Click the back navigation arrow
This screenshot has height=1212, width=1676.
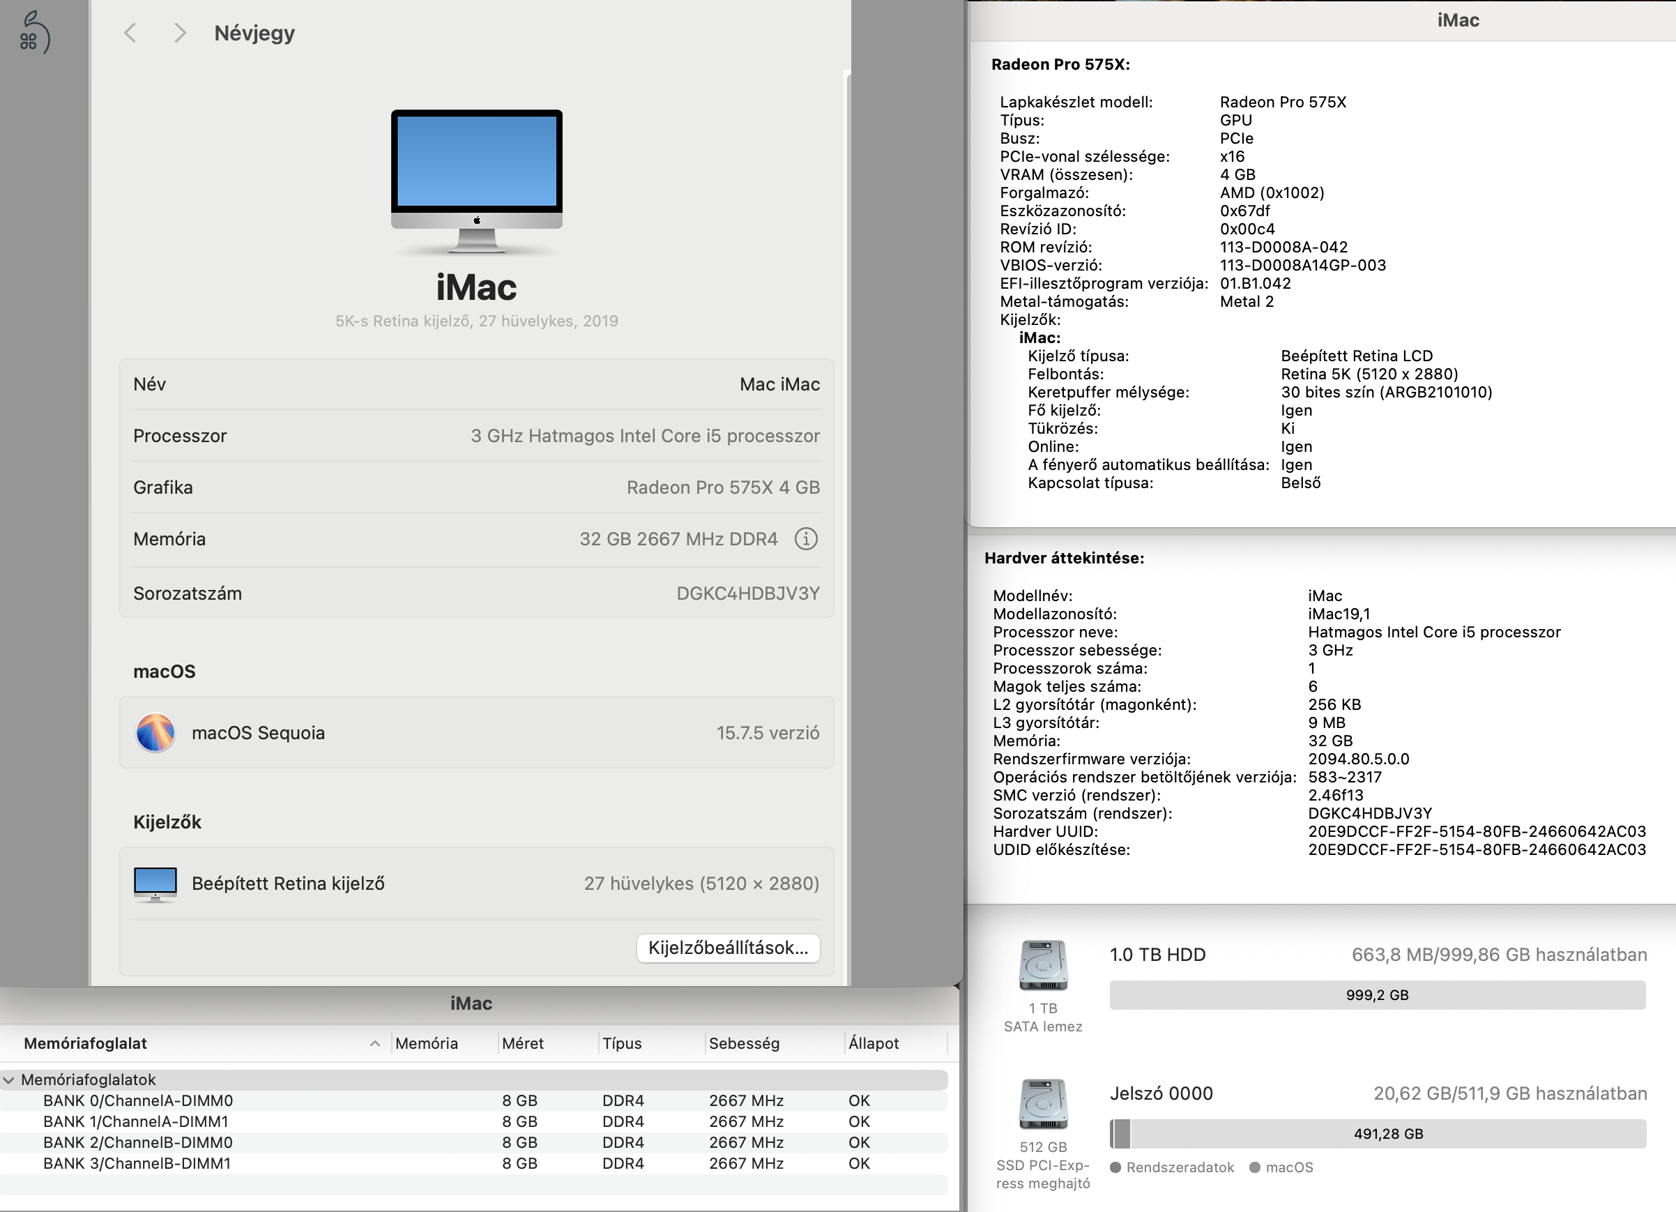click(x=130, y=33)
